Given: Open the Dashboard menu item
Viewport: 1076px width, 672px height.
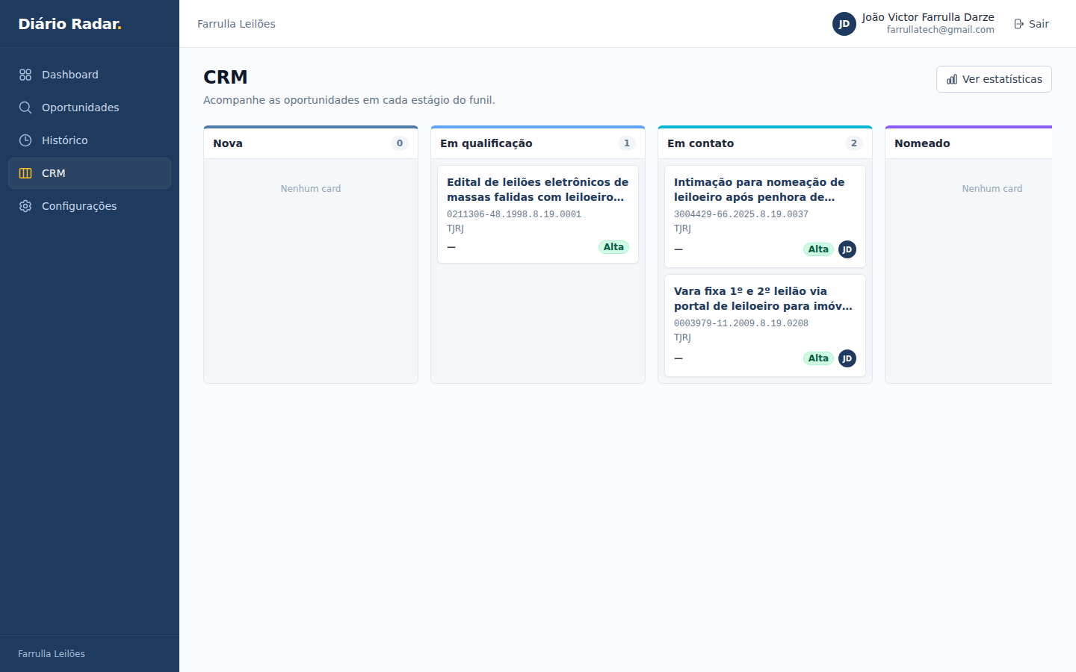Looking at the screenshot, I should tap(90, 75).
